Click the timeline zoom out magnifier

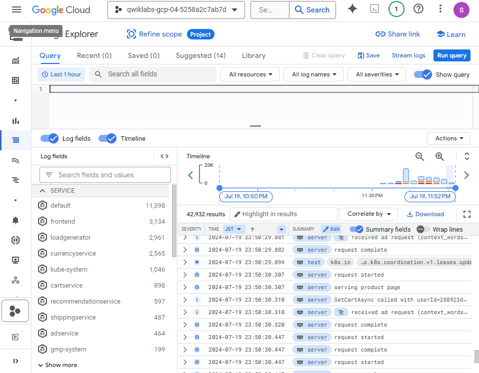point(419,157)
